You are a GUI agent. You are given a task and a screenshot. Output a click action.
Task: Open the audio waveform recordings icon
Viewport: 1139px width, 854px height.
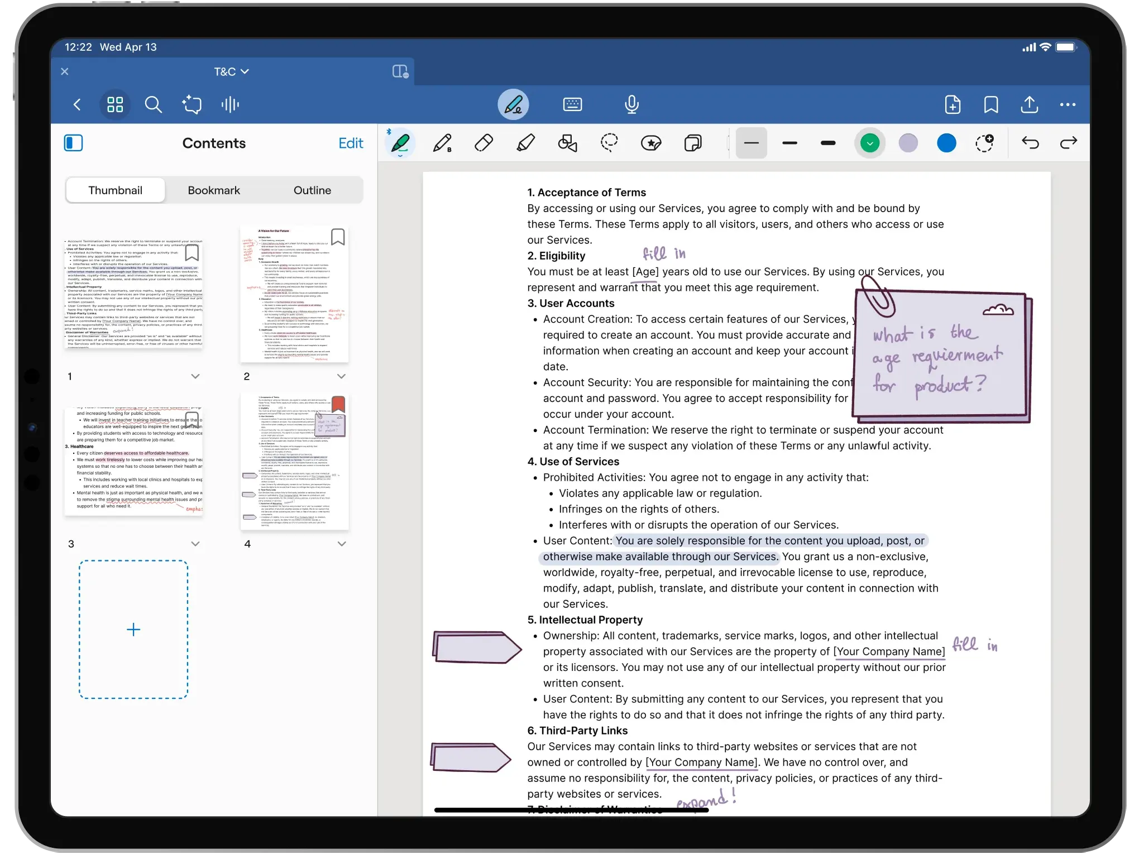230,104
